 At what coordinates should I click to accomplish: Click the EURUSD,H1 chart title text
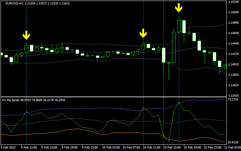[x=37, y=3]
